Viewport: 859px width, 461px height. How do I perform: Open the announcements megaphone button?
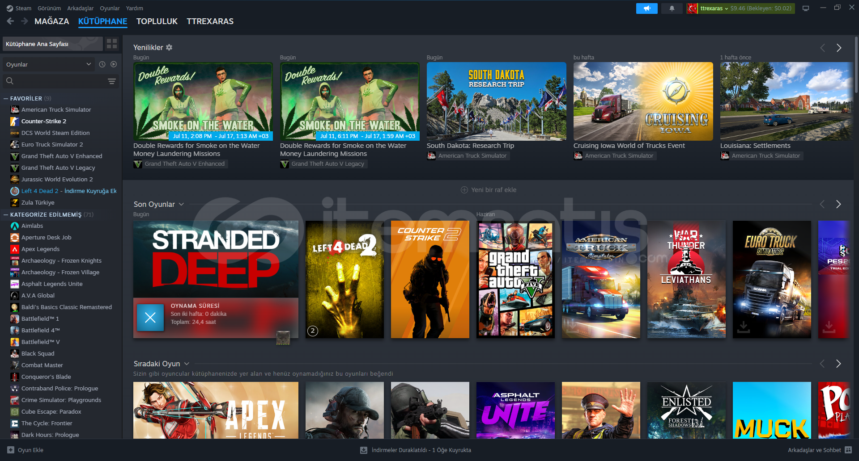click(646, 8)
